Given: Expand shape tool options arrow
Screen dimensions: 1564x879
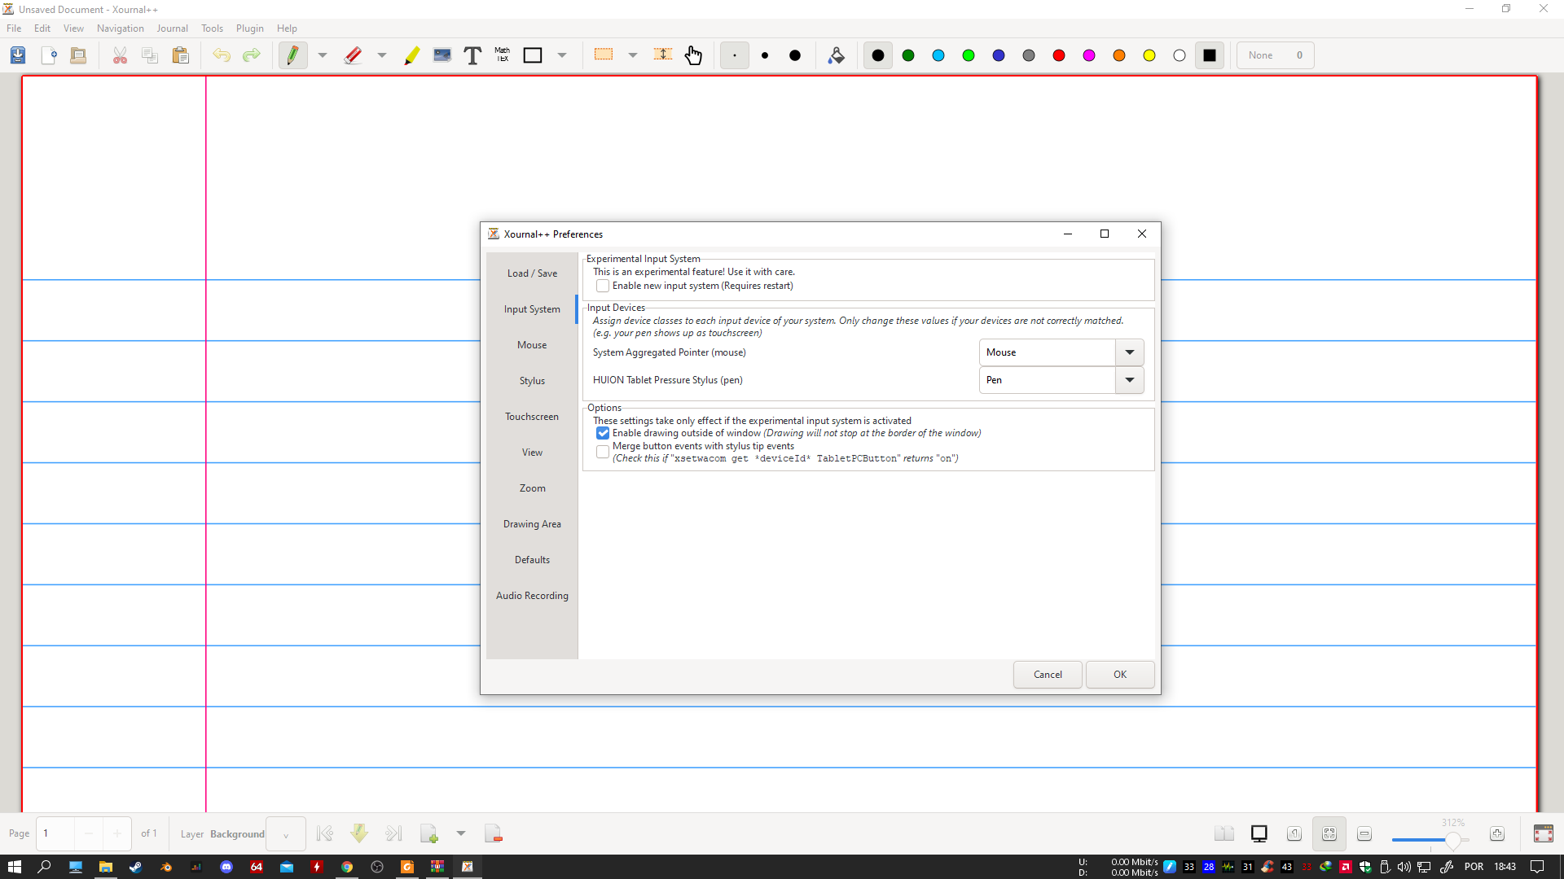Looking at the screenshot, I should pos(562,55).
